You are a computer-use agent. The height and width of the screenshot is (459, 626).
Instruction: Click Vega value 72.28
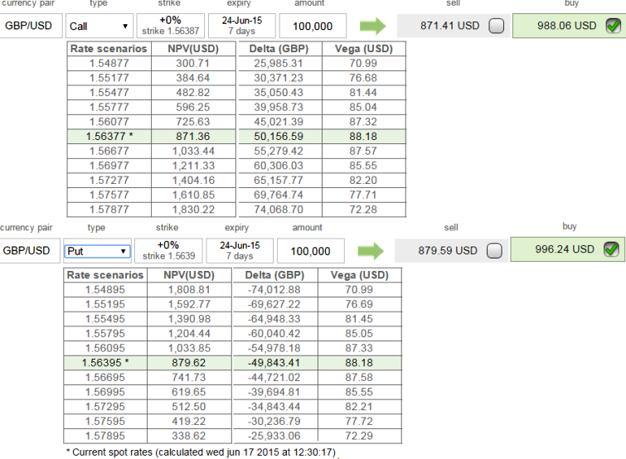363,210
